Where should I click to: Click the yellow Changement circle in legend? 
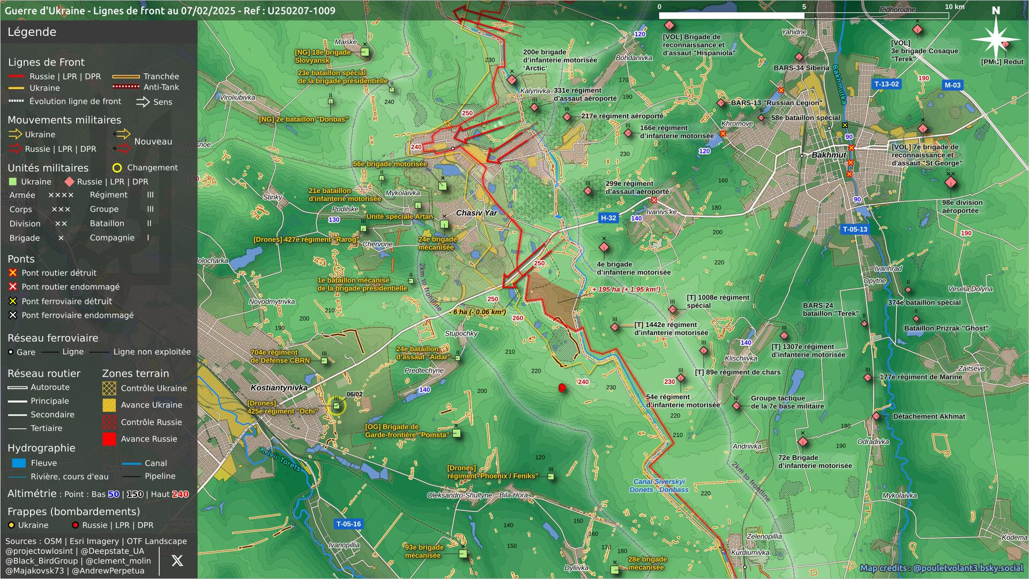coord(117,168)
